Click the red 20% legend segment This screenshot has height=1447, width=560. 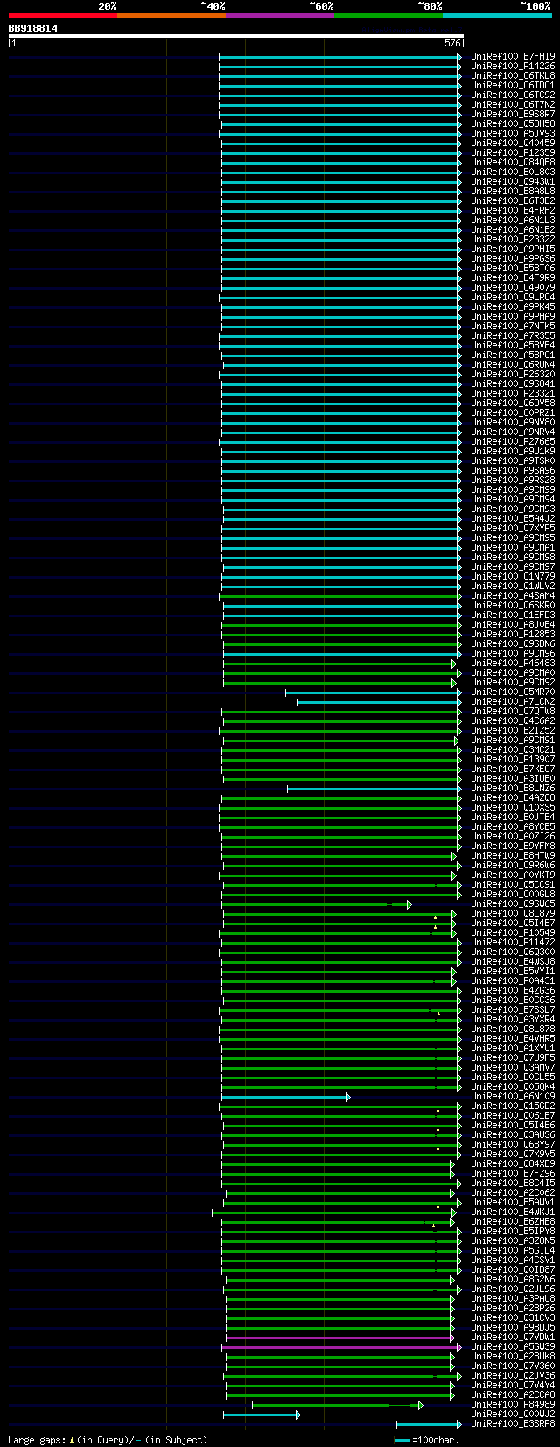point(62,16)
